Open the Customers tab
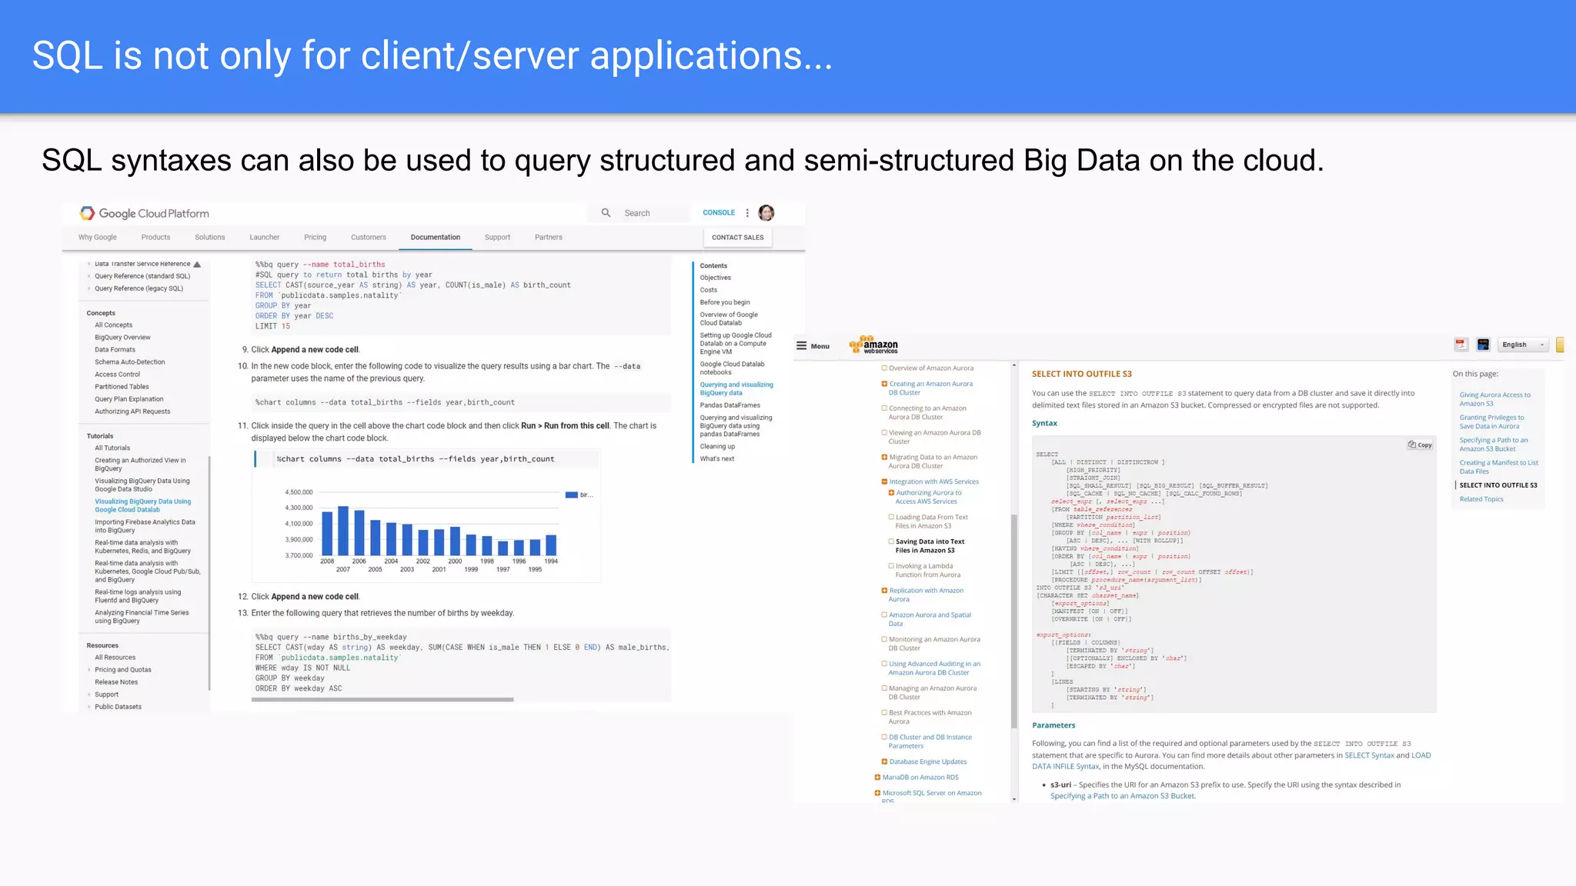 point(369,238)
